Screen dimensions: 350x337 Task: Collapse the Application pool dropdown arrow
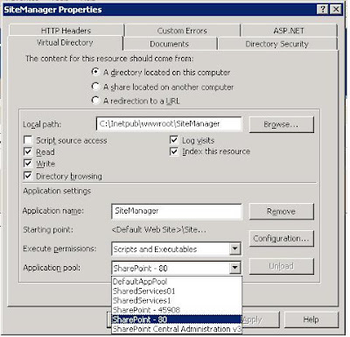click(x=234, y=268)
